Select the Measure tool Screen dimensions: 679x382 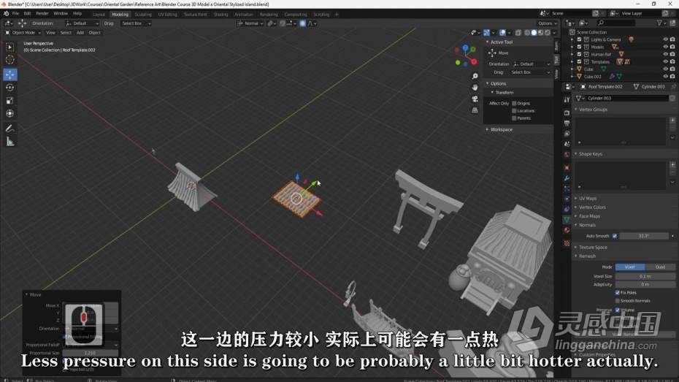(x=10, y=142)
